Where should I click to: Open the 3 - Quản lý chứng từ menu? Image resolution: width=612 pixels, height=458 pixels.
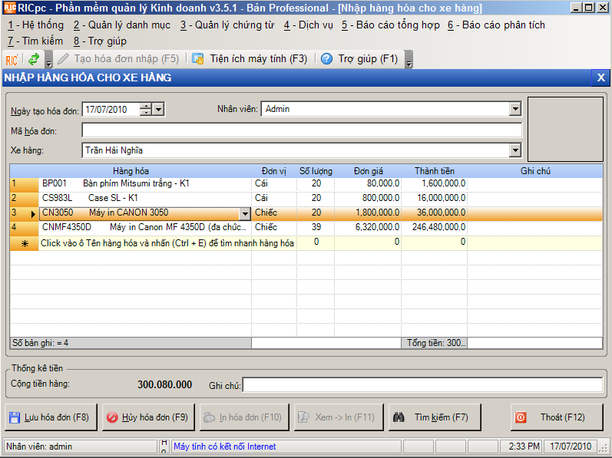point(227,25)
